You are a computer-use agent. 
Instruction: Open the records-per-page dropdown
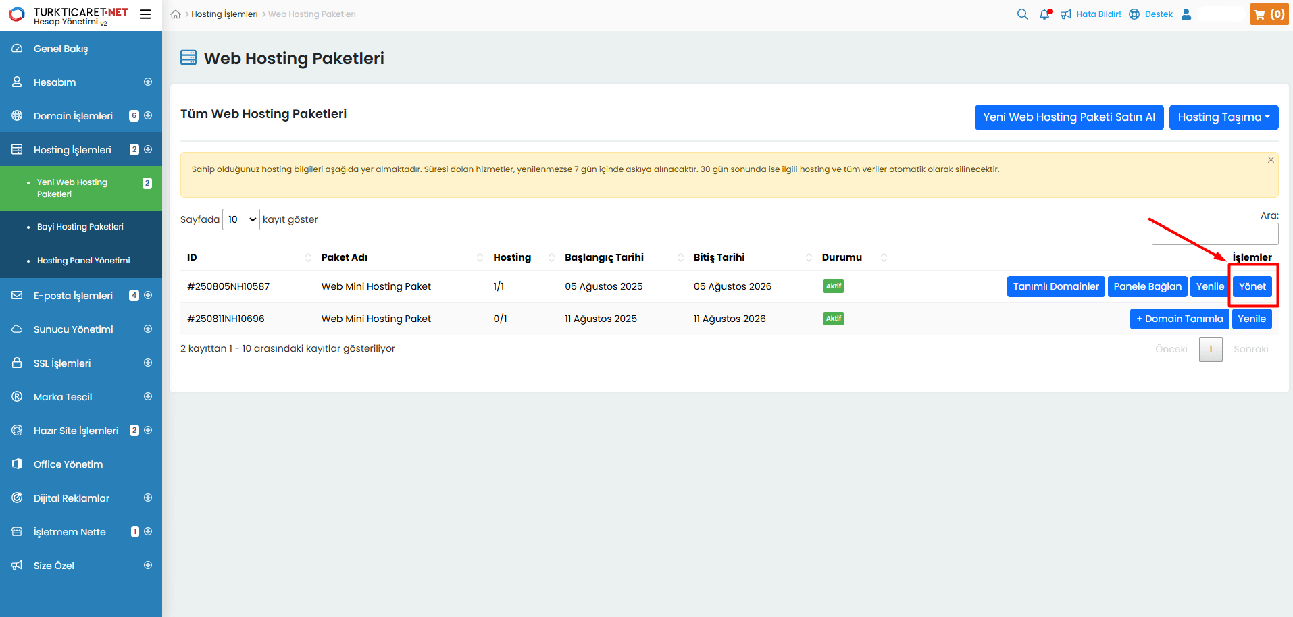click(x=240, y=219)
